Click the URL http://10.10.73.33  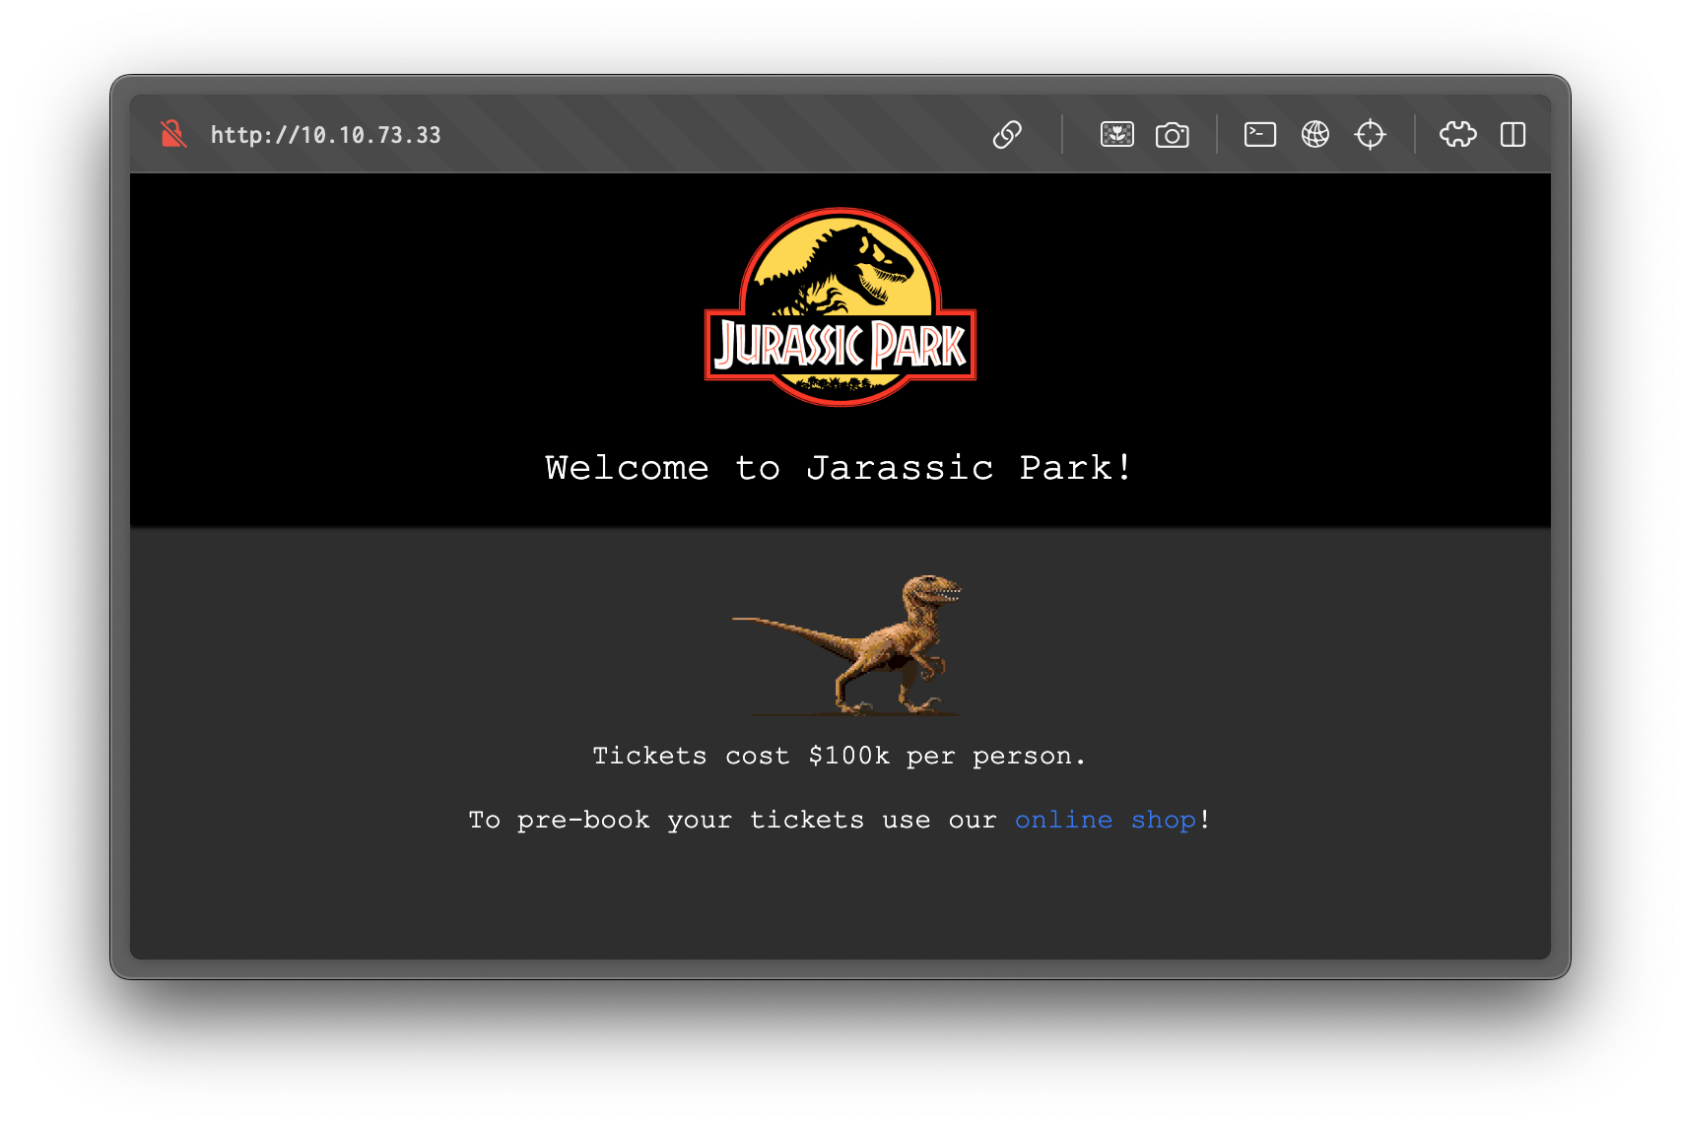coord(326,135)
